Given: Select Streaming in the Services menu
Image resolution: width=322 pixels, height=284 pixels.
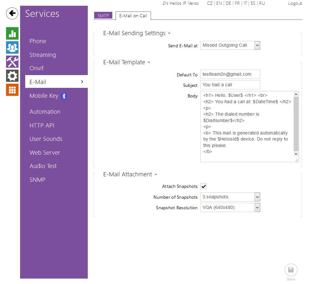Looking at the screenshot, I should coord(43,55).
